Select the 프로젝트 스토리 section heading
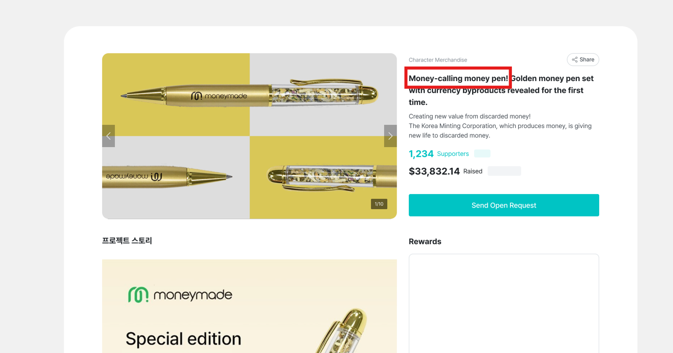The height and width of the screenshot is (353, 673). point(127,241)
